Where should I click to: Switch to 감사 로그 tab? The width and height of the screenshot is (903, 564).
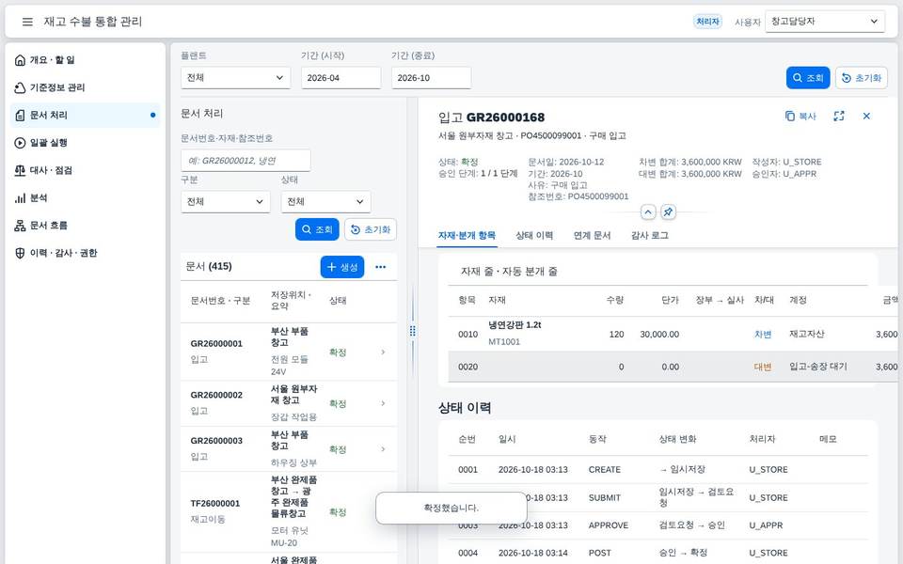(650, 235)
